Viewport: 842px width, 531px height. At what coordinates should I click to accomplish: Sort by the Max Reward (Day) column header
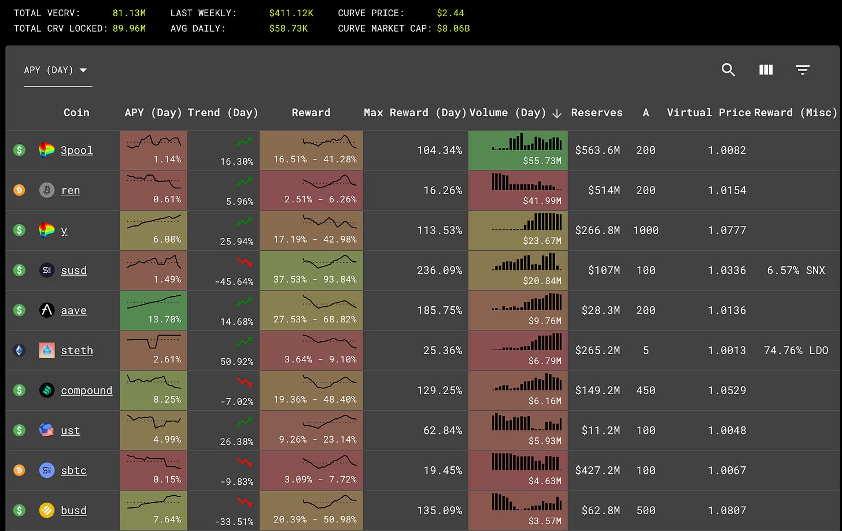(415, 113)
